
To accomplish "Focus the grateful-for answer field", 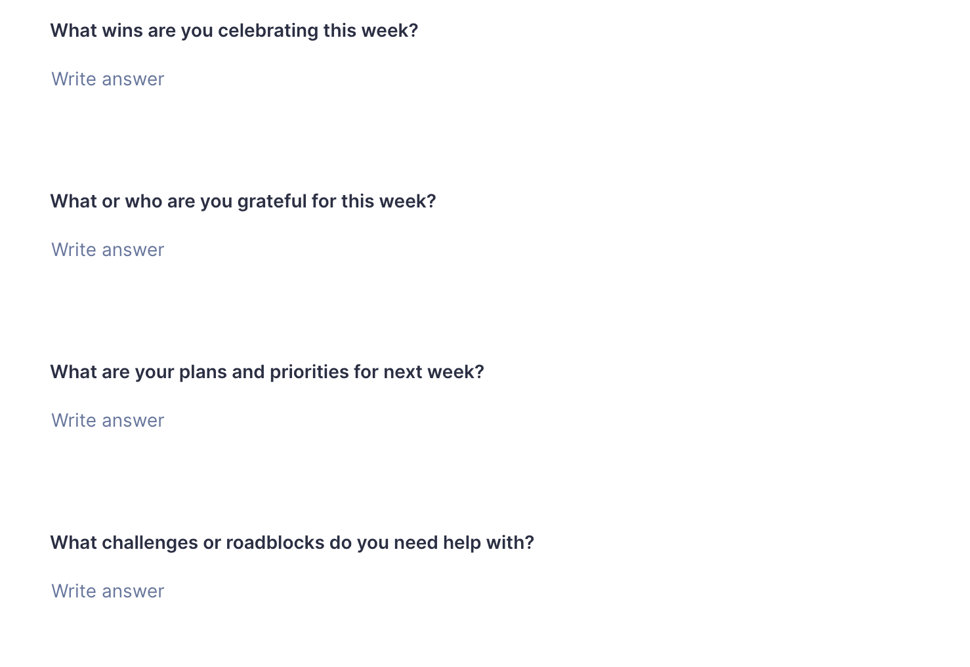I will 108,250.
